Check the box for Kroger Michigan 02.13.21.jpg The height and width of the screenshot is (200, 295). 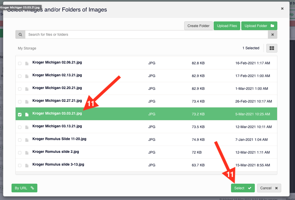(x=20, y=76)
